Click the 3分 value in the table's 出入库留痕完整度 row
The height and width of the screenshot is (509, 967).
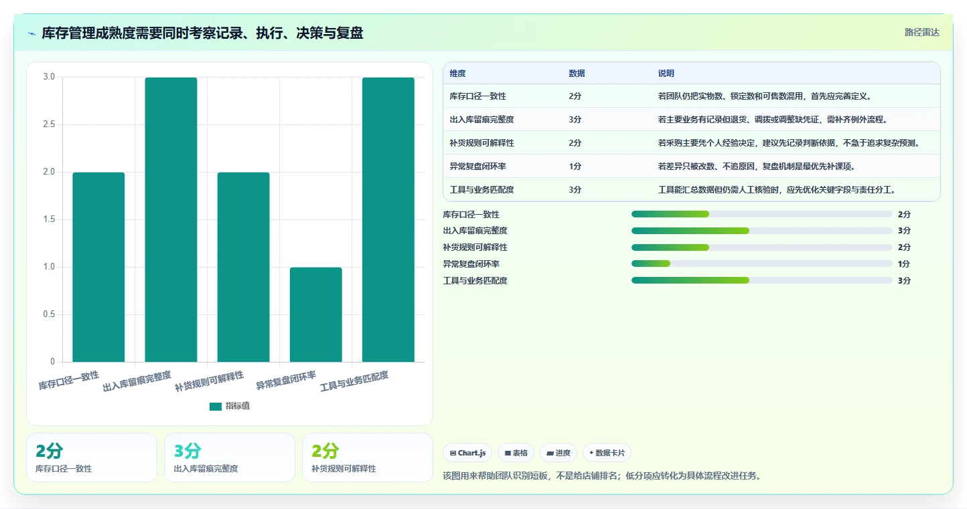tap(575, 120)
